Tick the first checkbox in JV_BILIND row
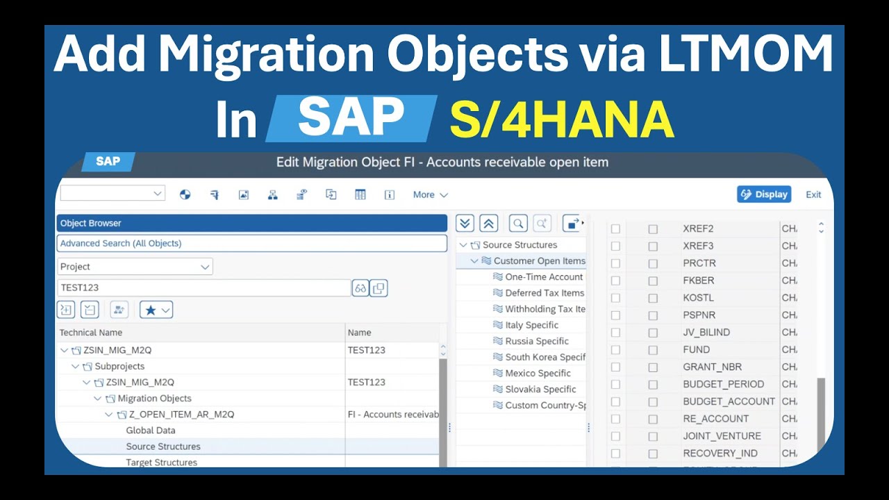 point(615,333)
